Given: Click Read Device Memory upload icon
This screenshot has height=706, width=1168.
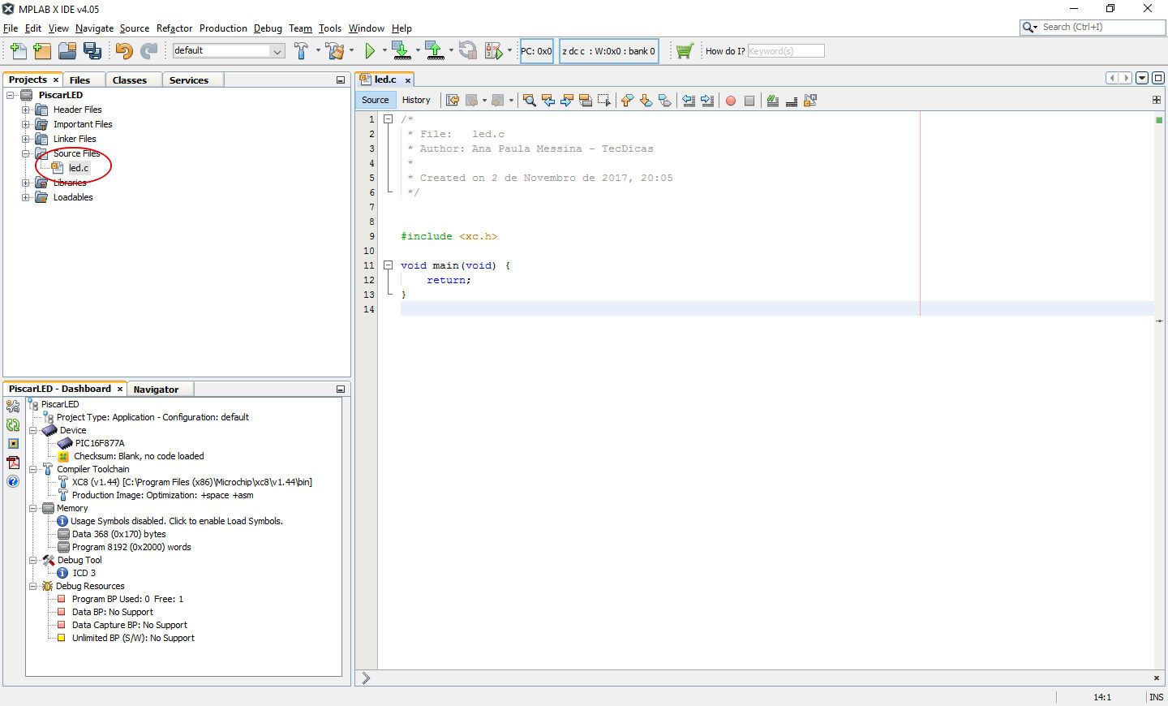Looking at the screenshot, I should click(435, 51).
